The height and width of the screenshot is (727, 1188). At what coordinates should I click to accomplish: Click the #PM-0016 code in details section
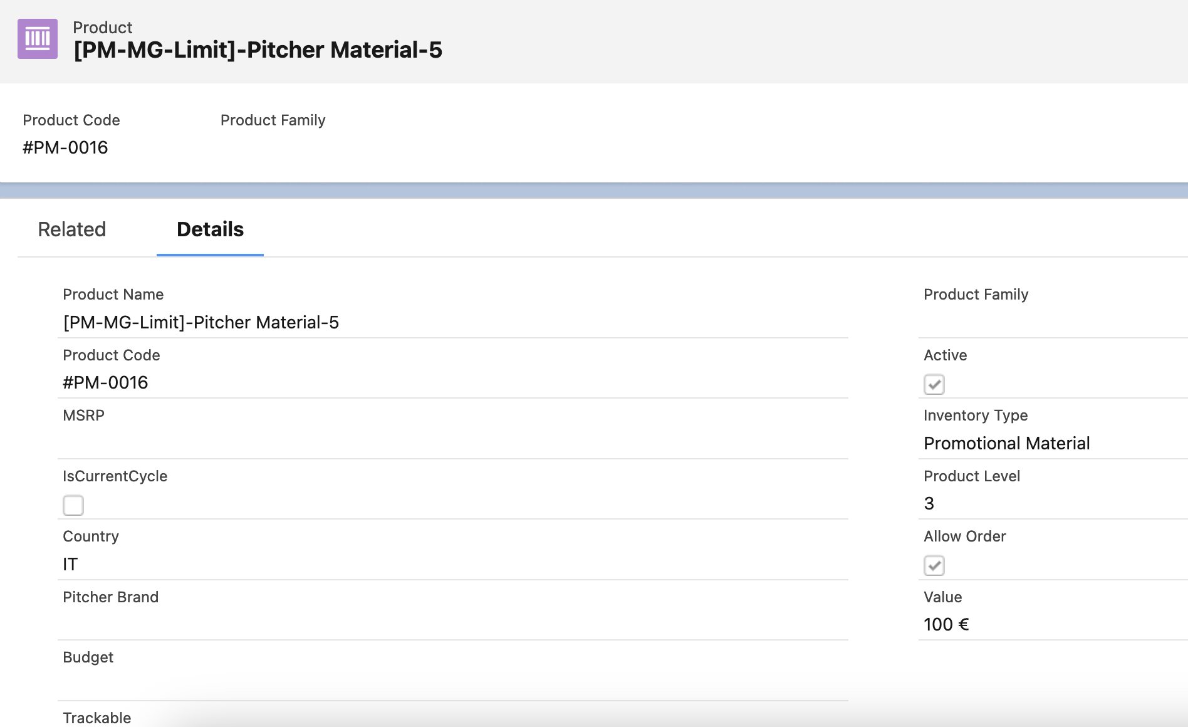(105, 382)
